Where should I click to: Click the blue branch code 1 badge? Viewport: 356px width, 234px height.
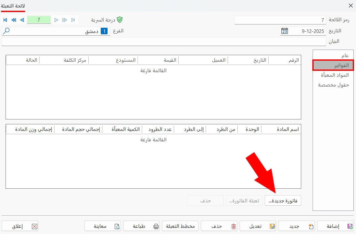tap(104, 31)
